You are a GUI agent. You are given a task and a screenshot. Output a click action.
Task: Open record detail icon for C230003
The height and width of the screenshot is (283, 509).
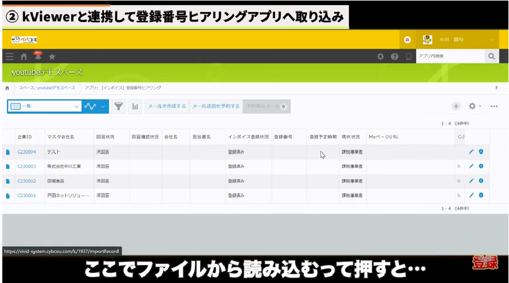coord(8,167)
